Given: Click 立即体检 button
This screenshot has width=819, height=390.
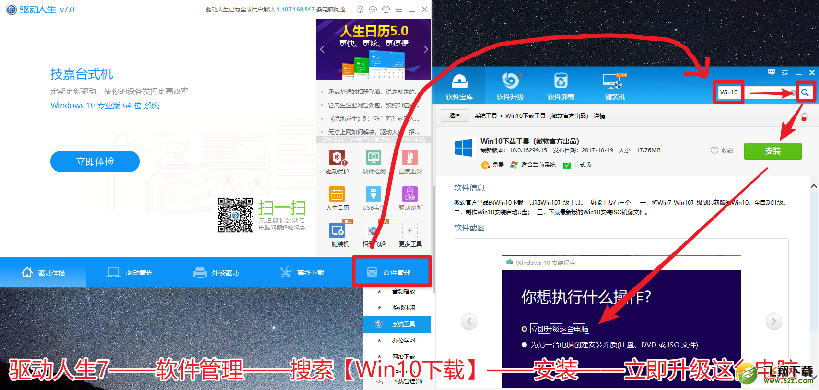Looking at the screenshot, I should click(95, 161).
